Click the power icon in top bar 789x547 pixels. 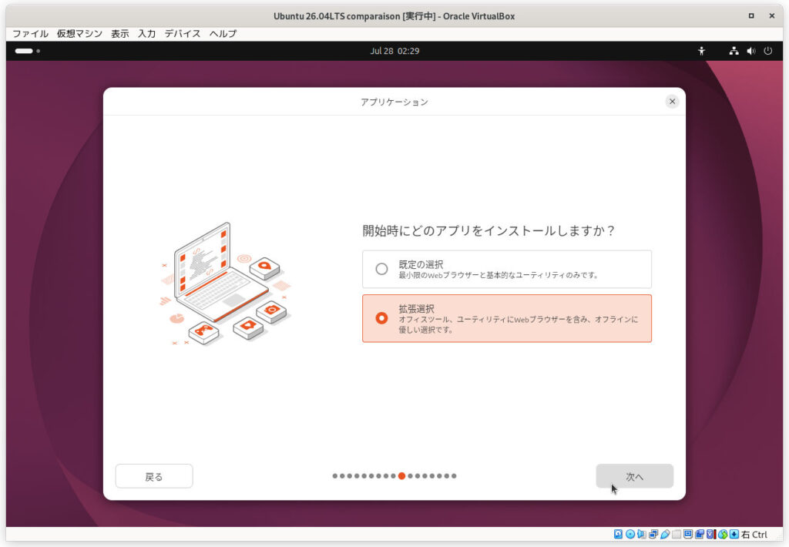[x=768, y=51]
